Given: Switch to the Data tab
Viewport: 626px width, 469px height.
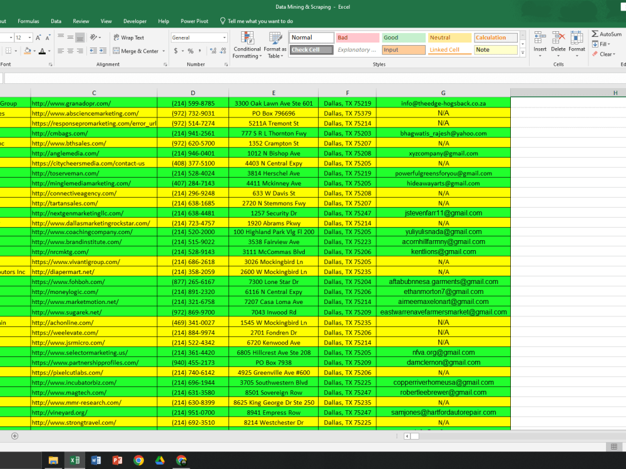Looking at the screenshot, I should tap(56, 21).
